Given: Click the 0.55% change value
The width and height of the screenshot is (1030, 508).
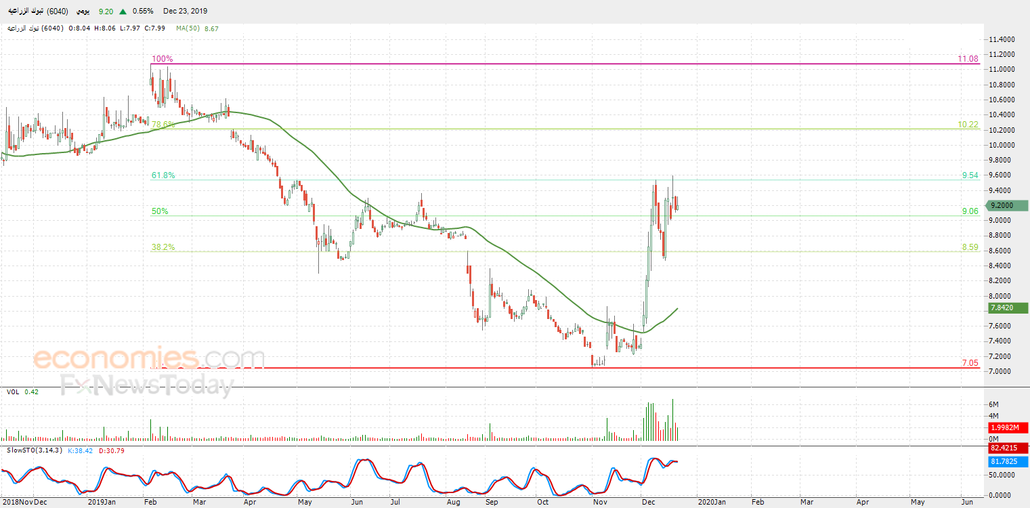Looking at the screenshot, I should pos(143,12).
